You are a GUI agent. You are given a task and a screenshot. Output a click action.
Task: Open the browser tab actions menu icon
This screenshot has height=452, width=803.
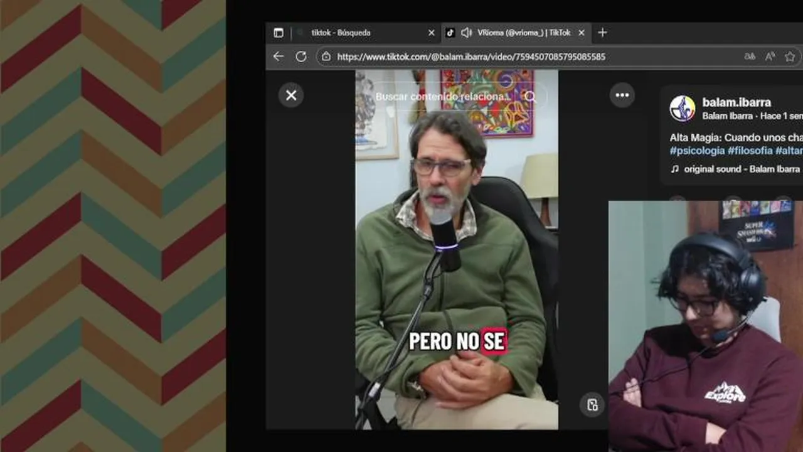(279, 33)
